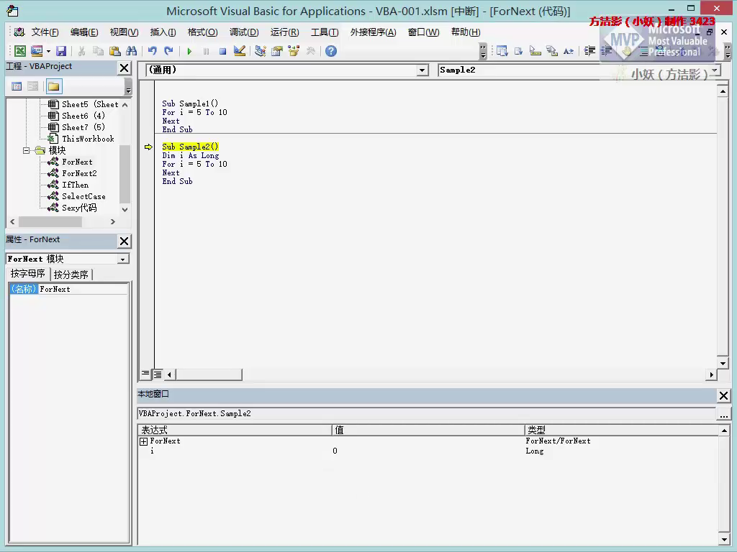Viewport: 737px width, 552px height.
Task: Open the (通用) object dropdown
Action: tap(422, 70)
